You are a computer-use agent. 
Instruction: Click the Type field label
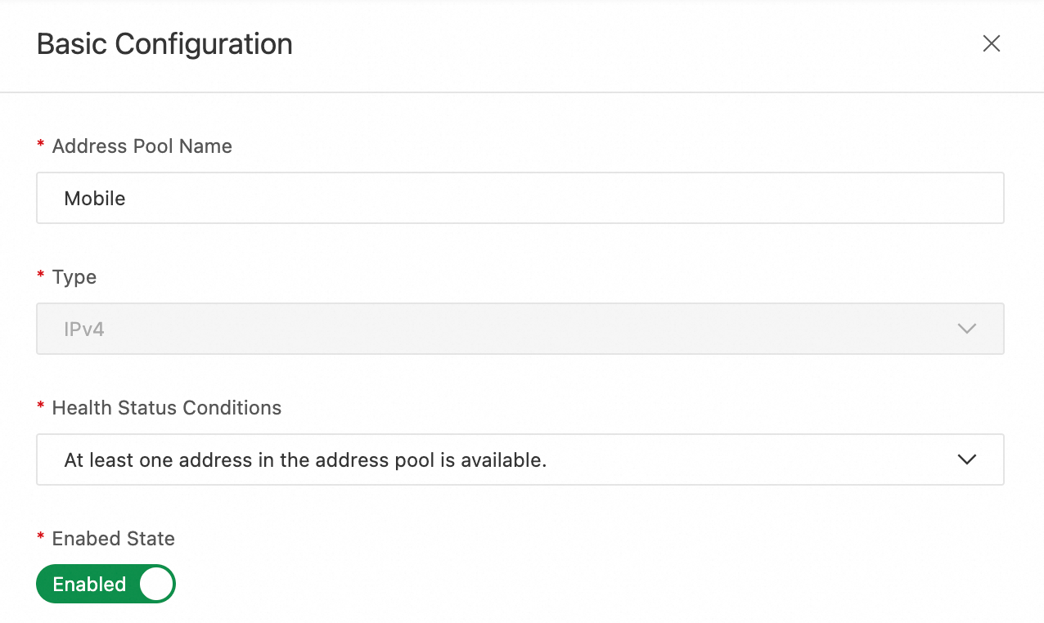[74, 277]
